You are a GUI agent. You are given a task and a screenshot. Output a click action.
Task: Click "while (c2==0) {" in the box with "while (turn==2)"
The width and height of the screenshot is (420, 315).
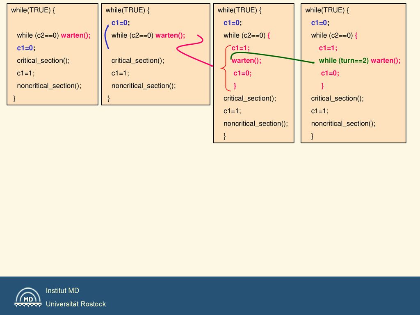coord(334,35)
